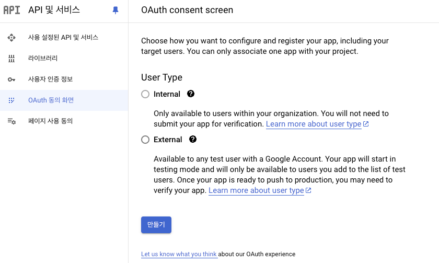Go to 라이브러리 in sidebar
Screen dimensions: 439x263
pos(64,58)
